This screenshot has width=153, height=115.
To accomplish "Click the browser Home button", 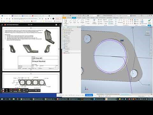I will 9,19.
